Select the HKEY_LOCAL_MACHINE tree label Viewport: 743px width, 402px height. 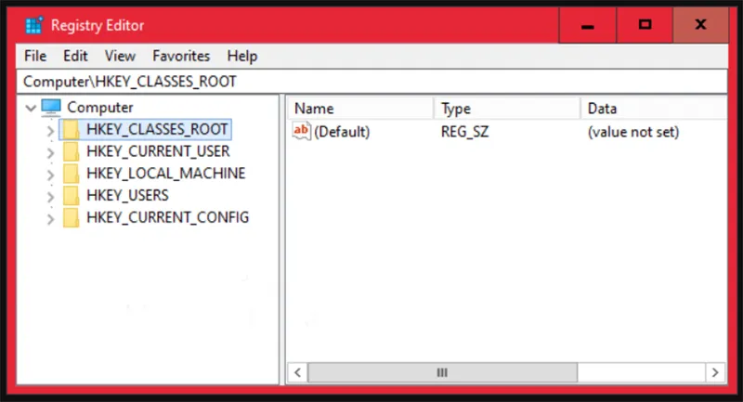[x=166, y=174]
